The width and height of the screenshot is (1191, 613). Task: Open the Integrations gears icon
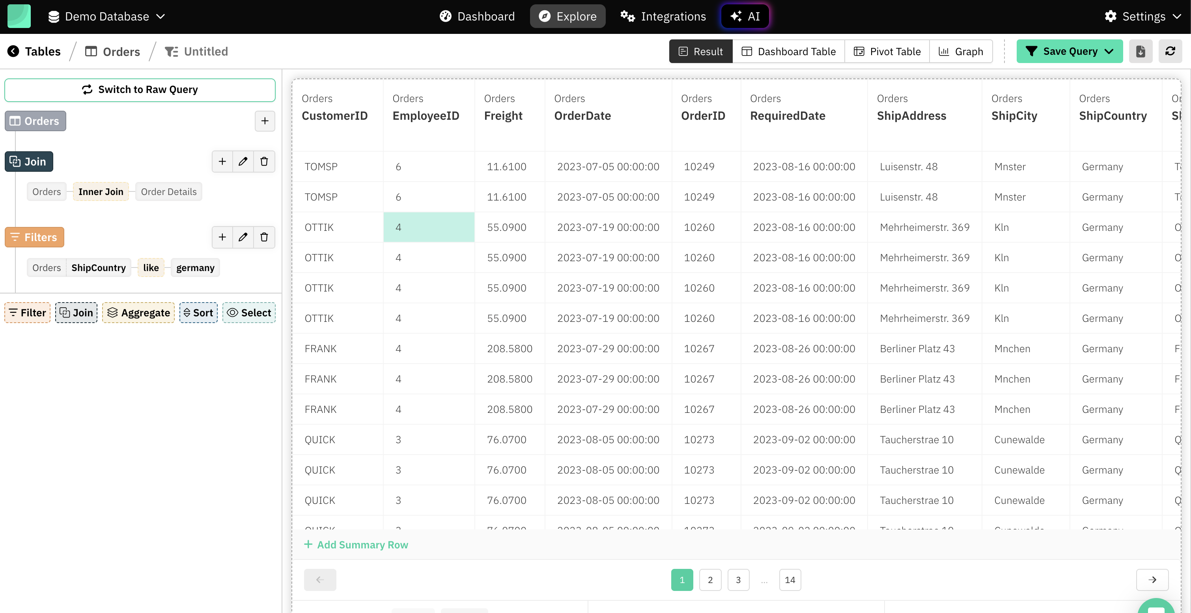(x=627, y=16)
